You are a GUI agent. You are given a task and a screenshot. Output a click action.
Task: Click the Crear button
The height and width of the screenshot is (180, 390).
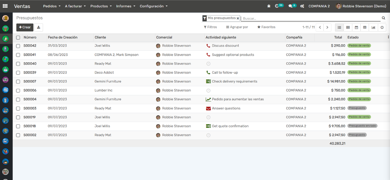(x=25, y=27)
